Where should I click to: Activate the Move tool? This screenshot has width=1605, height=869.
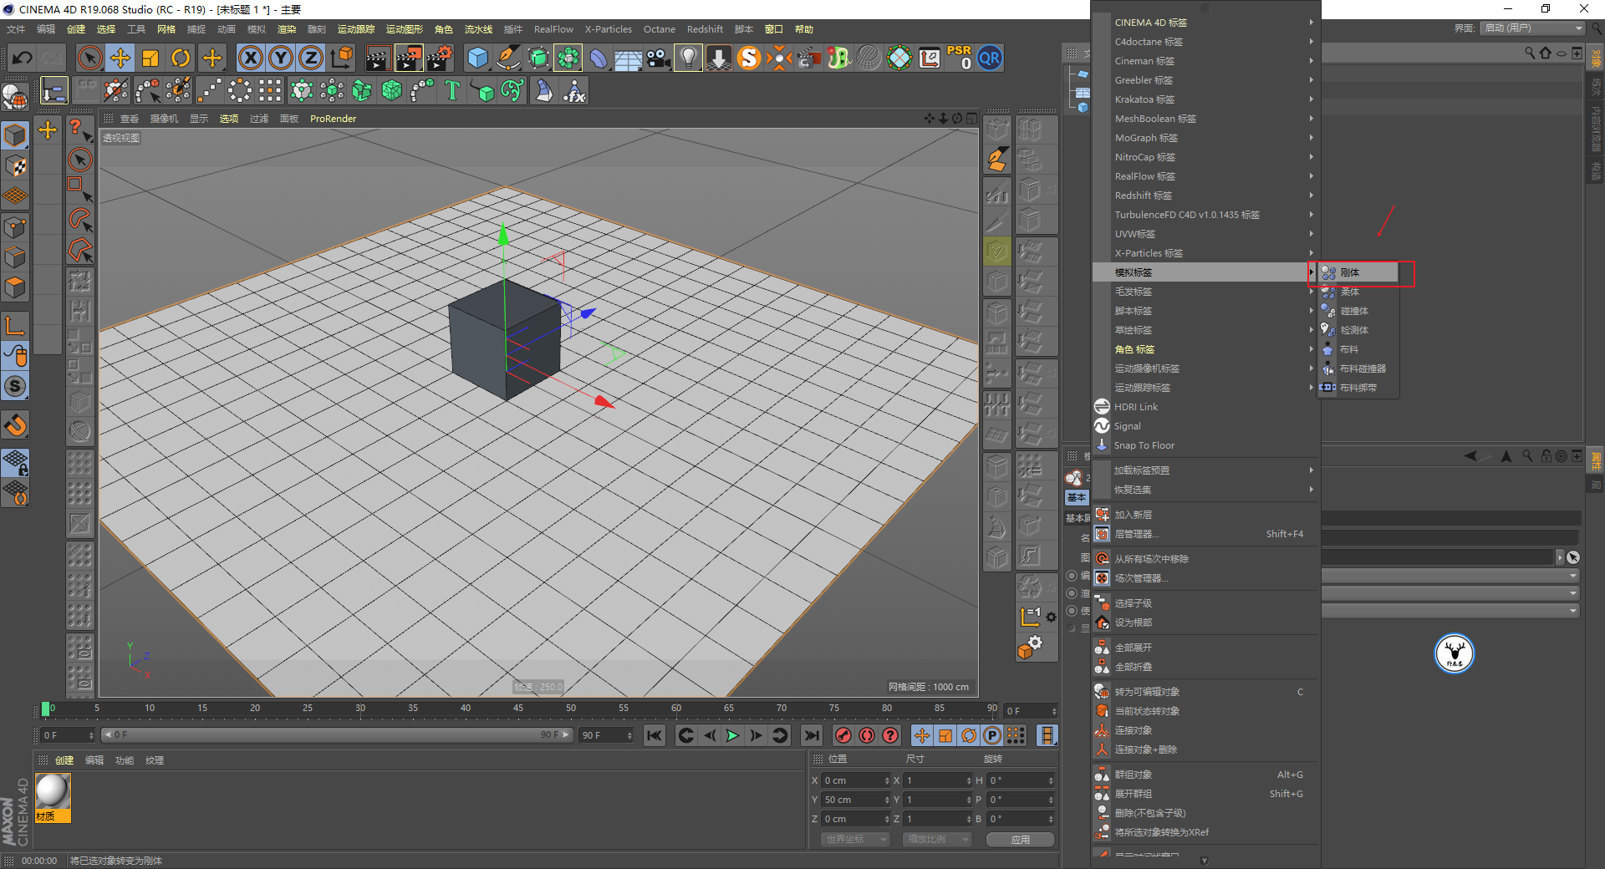(120, 58)
